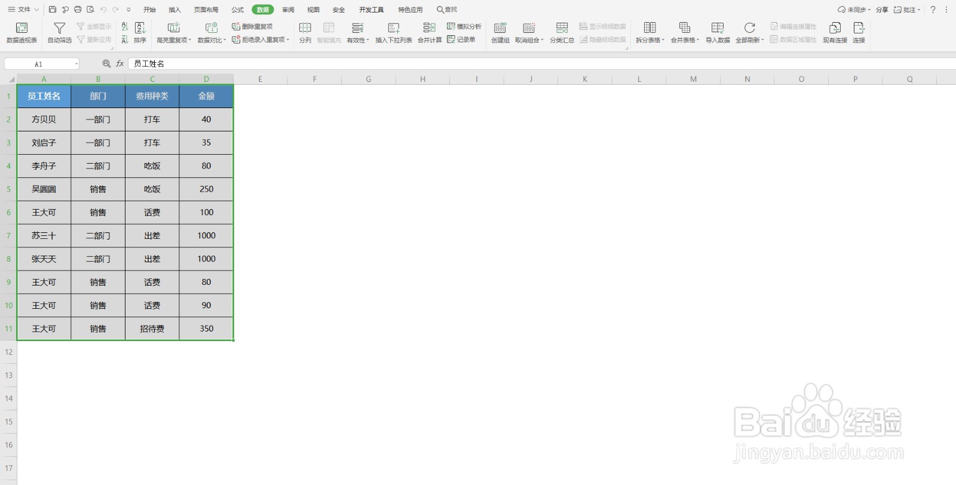Open the 记录单 record form
Image resolution: width=956 pixels, height=485 pixels.
coord(461,39)
